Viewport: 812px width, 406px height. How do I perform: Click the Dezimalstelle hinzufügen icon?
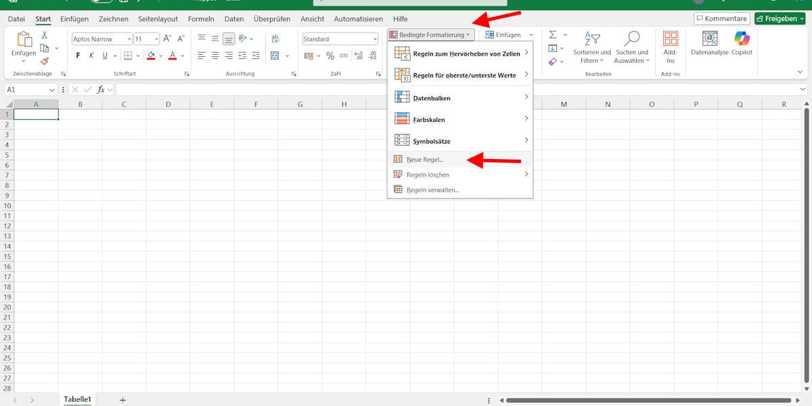pos(359,55)
